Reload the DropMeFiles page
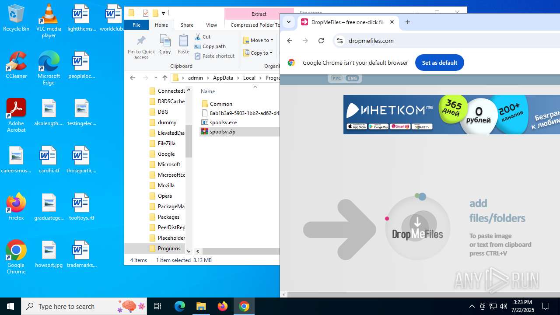This screenshot has height=315, width=560. click(x=321, y=41)
